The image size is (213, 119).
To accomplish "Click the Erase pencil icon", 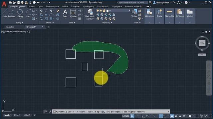I will point(58,11).
